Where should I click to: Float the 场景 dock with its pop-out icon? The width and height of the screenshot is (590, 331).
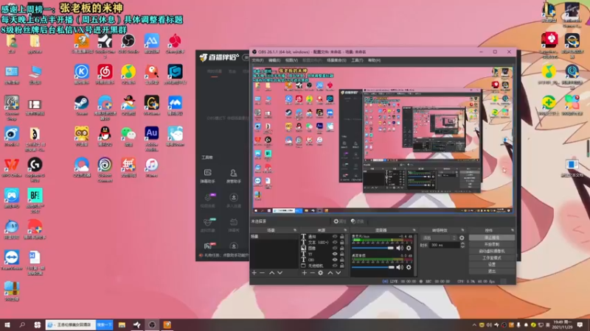295,230
